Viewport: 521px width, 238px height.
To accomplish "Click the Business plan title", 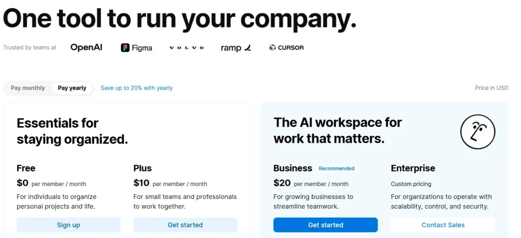I will click(x=293, y=168).
